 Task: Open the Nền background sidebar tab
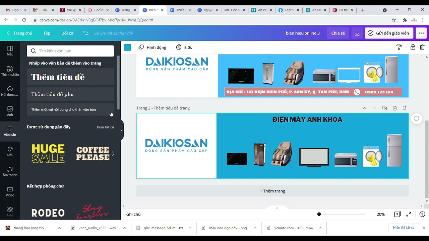coord(10,212)
